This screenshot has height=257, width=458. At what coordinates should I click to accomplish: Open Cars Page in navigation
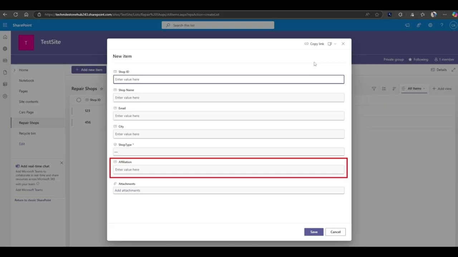pyautogui.click(x=26, y=112)
